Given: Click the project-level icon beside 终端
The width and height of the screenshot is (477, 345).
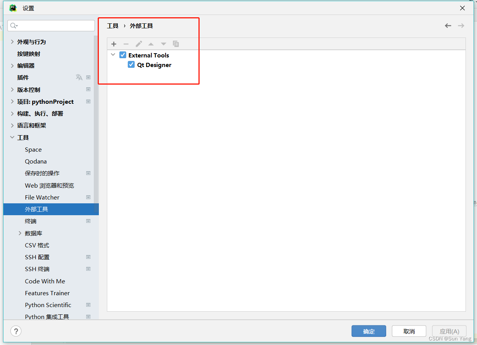Looking at the screenshot, I should coord(89,221).
